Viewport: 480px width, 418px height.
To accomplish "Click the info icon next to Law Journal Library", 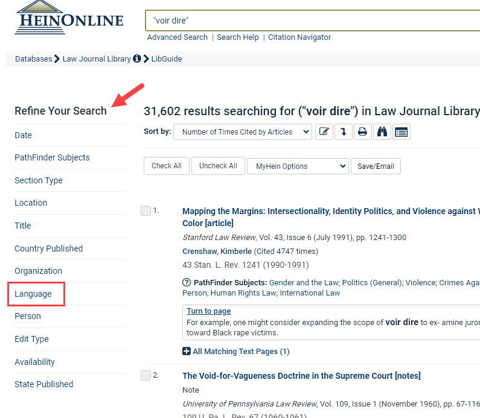I will coord(137,59).
